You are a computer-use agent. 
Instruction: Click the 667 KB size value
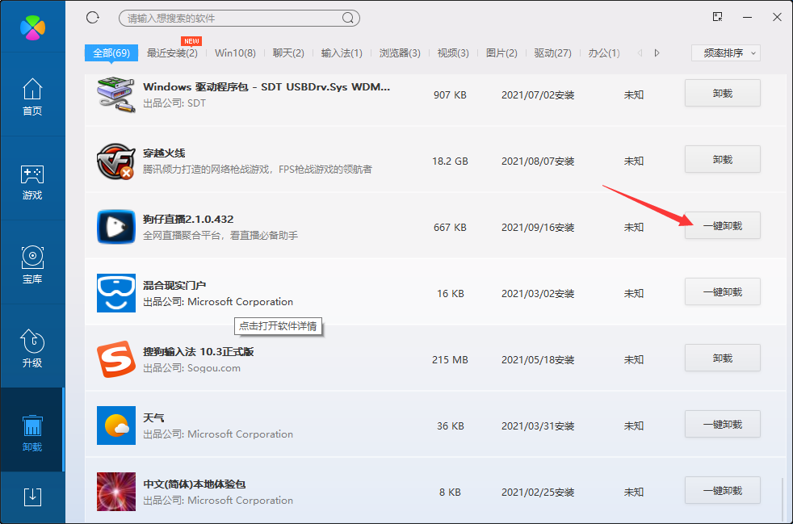click(x=450, y=228)
